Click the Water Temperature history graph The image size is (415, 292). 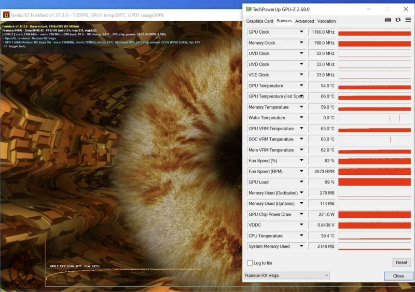coord(374,118)
